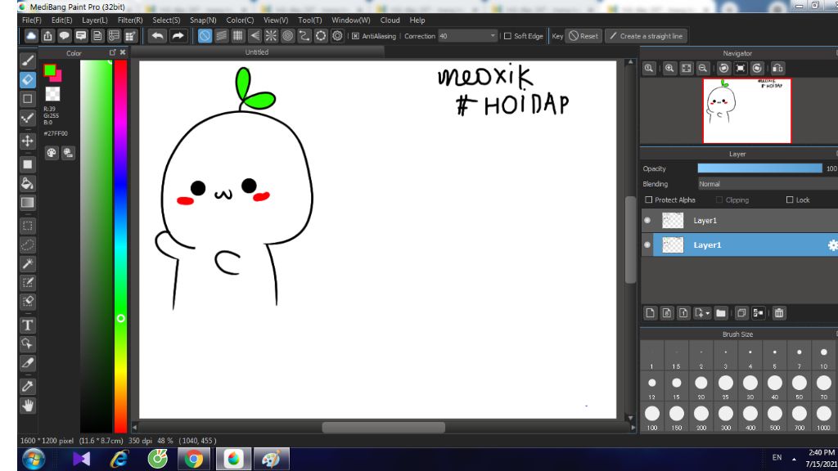Delete the selected layer with the trash icon

click(x=779, y=313)
